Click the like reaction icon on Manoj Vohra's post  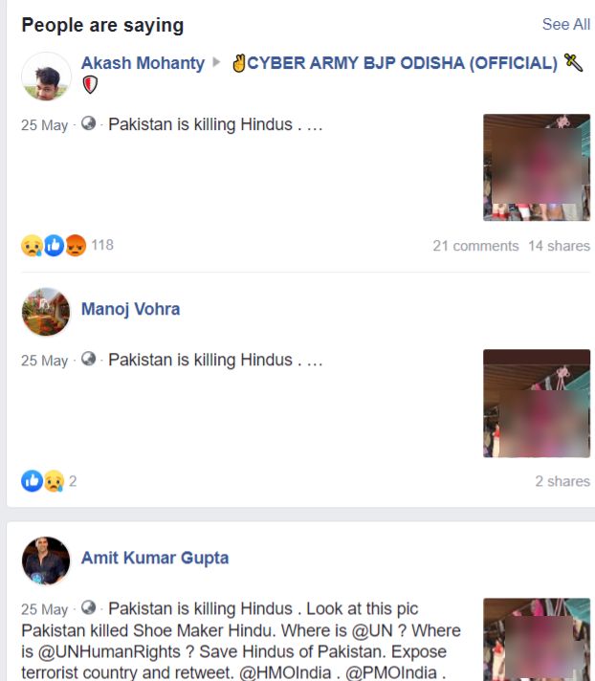point(32,481)
